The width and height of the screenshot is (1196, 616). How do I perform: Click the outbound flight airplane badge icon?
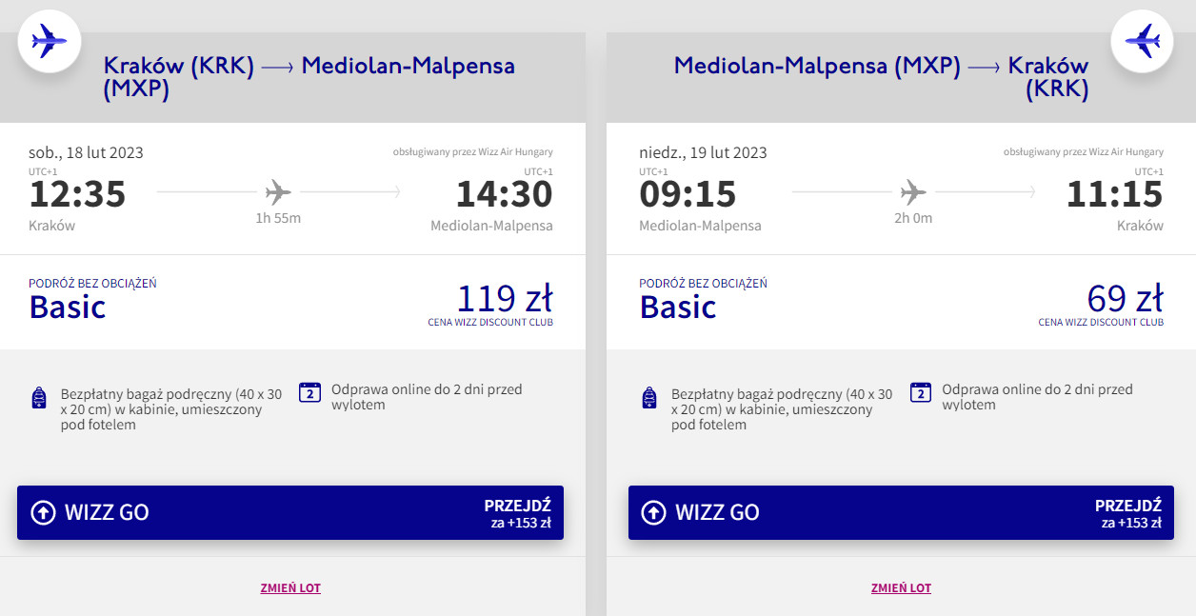pos(50,41)
